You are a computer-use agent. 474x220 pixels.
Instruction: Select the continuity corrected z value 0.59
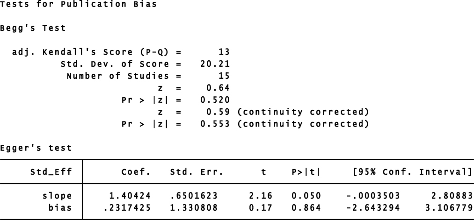pyautogui.click(x=218, y=112)
